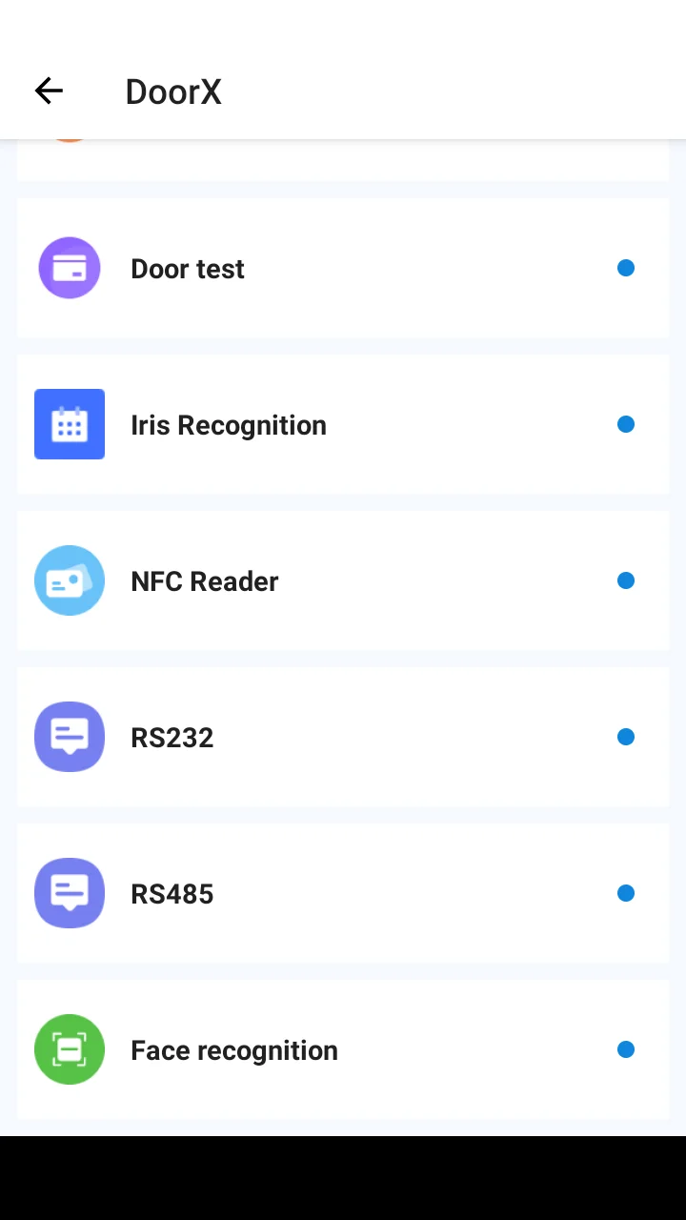
Task: Tap the RS232 message bubble icon
Action: point(70,737)
